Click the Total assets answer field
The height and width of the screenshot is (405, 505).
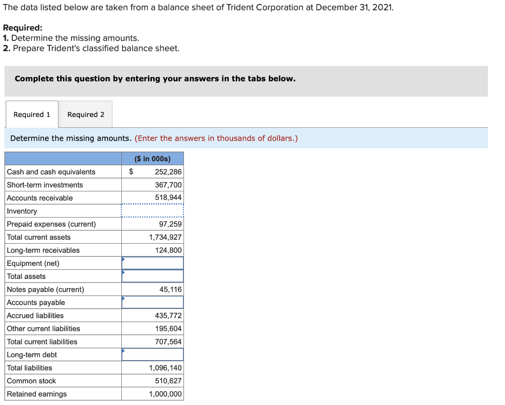point(153,276)
